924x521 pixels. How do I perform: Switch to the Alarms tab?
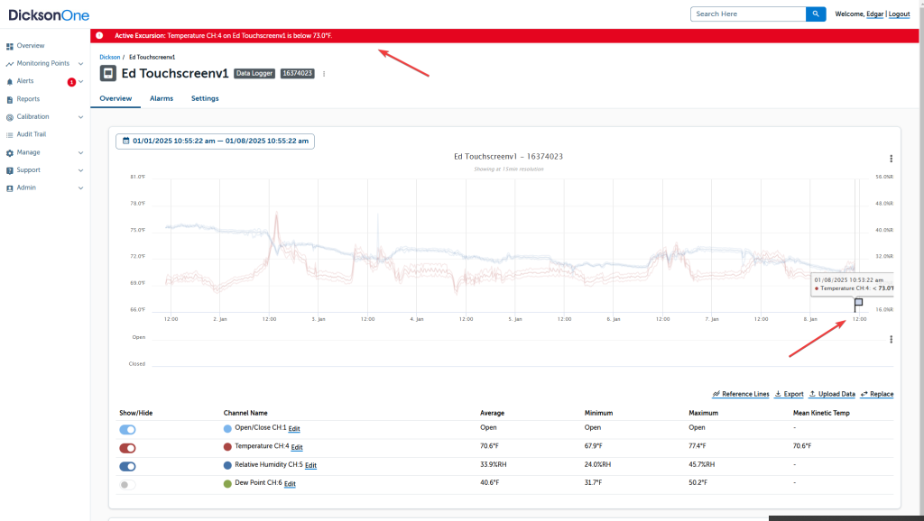162,98
